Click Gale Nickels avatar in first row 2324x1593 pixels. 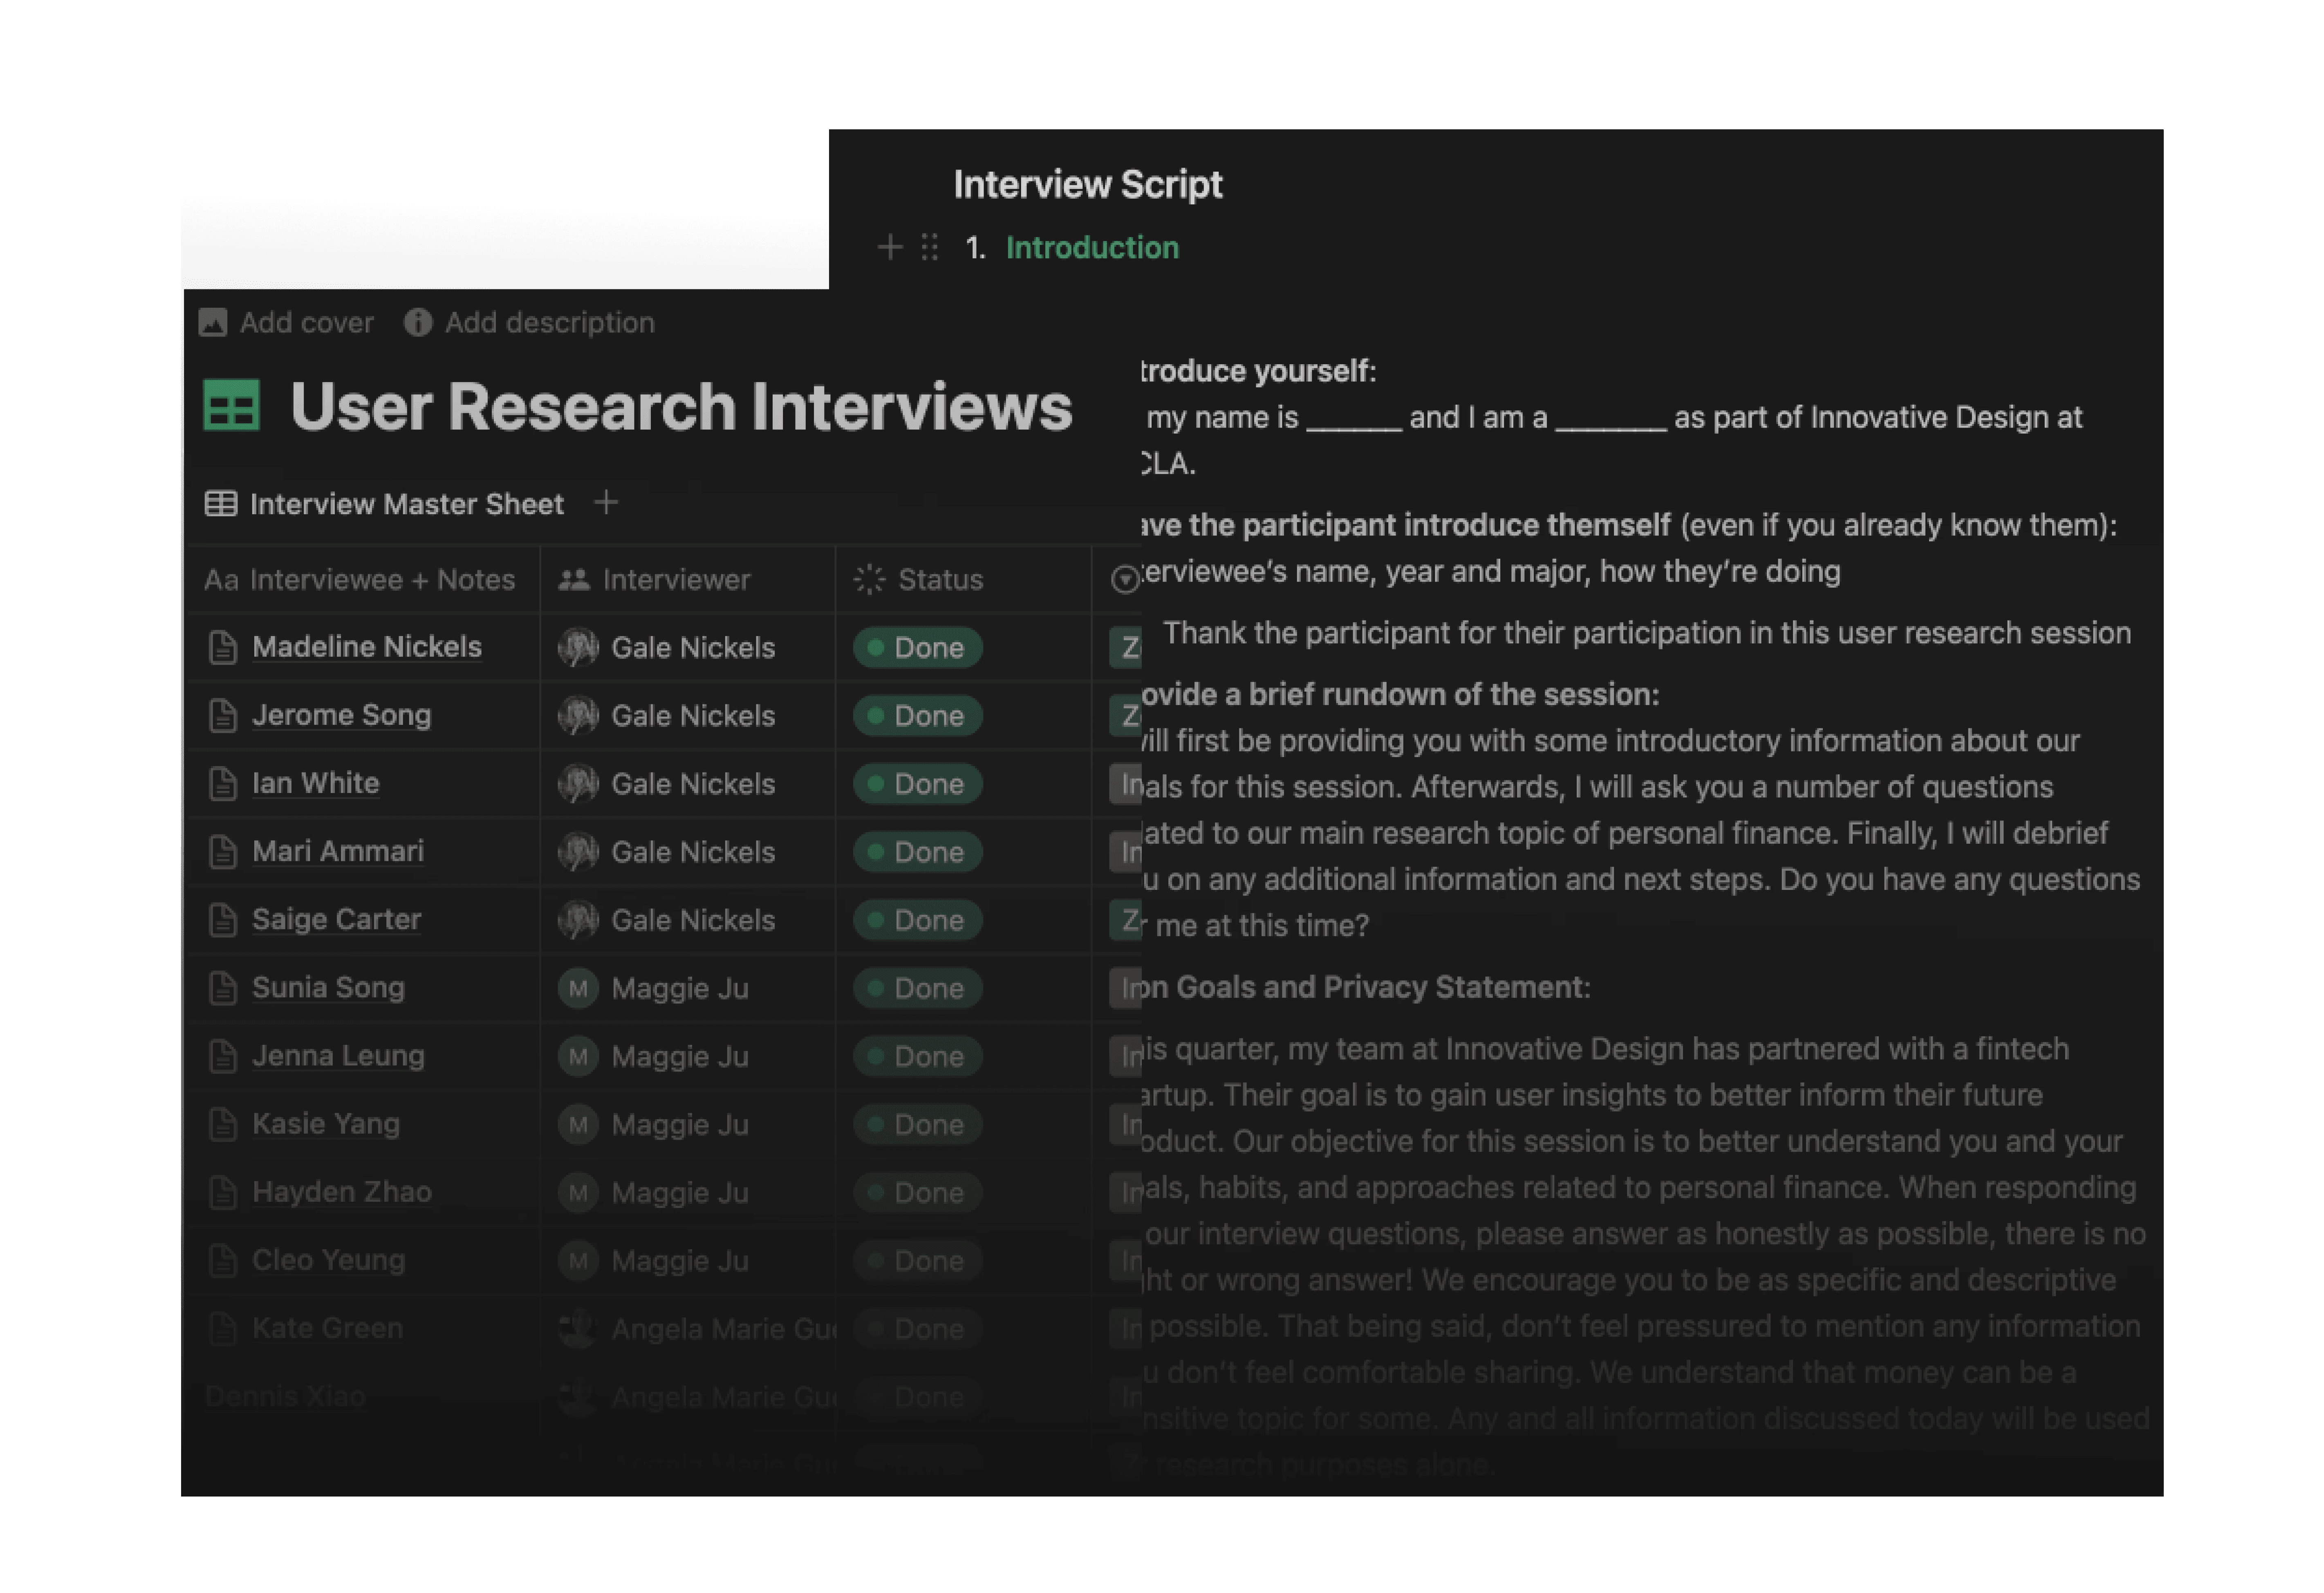click(x=578, y=647)
